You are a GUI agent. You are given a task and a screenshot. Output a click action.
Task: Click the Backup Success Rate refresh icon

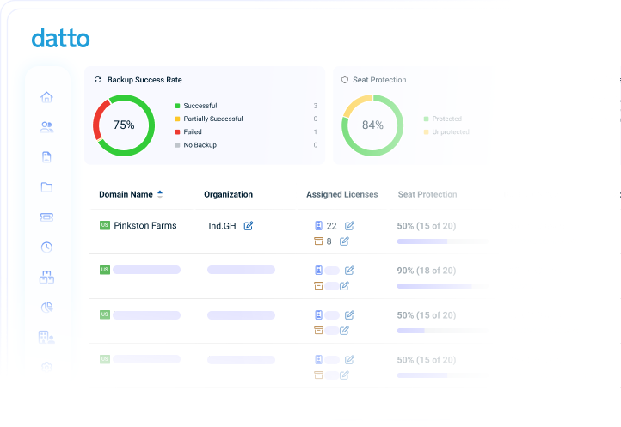tap(98, 80)
